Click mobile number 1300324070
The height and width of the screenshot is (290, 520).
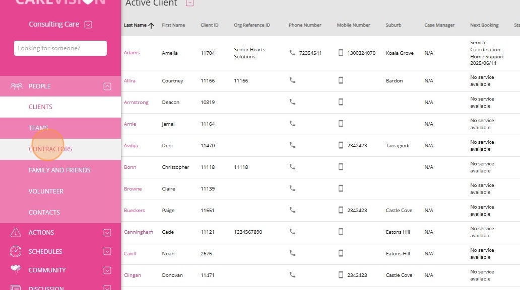coord(361,53)
